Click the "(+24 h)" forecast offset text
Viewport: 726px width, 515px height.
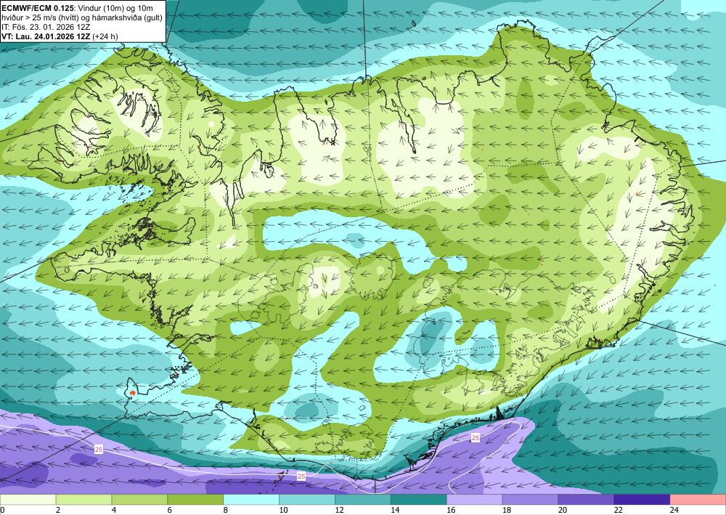(105, 37)
